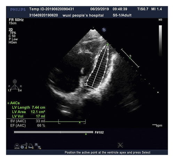This screenshot has height=161, width=174.
Task: Click the green TGC focus marker on depth scale
Action: tap(130, 58)
